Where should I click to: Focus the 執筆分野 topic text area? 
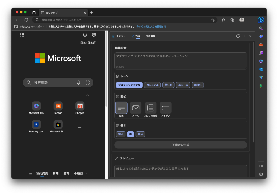tap(181, 61)
